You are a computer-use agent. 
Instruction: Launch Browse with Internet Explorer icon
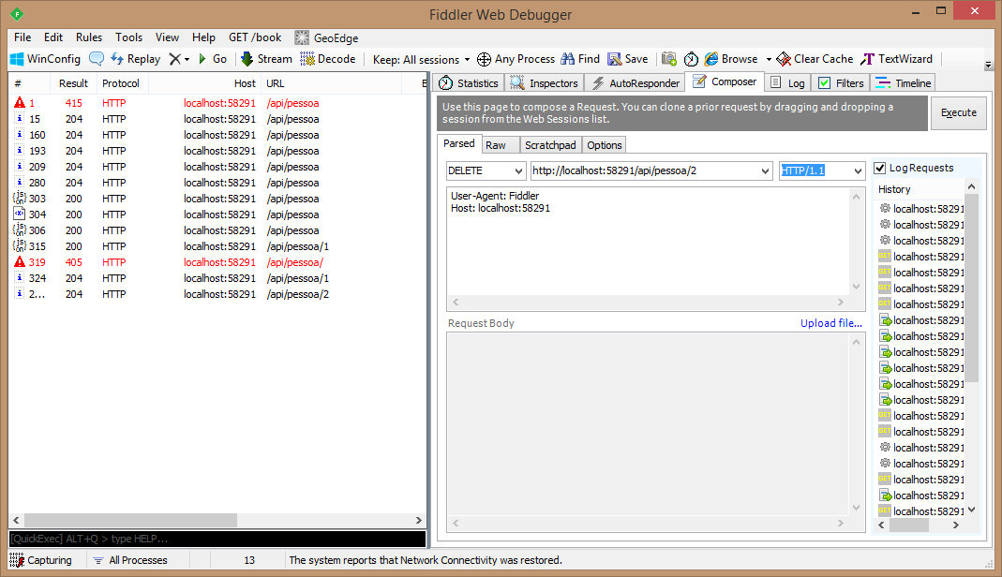click(711, 59)
